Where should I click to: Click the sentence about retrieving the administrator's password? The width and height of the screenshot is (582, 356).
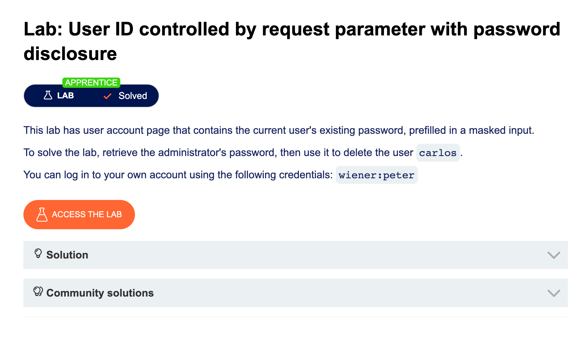click(x=218, y=153)
